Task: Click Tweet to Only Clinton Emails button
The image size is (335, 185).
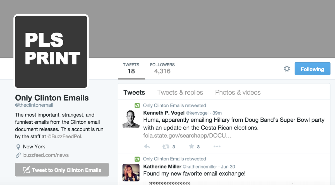Action: pyautogui.click(x=62, y=170)
